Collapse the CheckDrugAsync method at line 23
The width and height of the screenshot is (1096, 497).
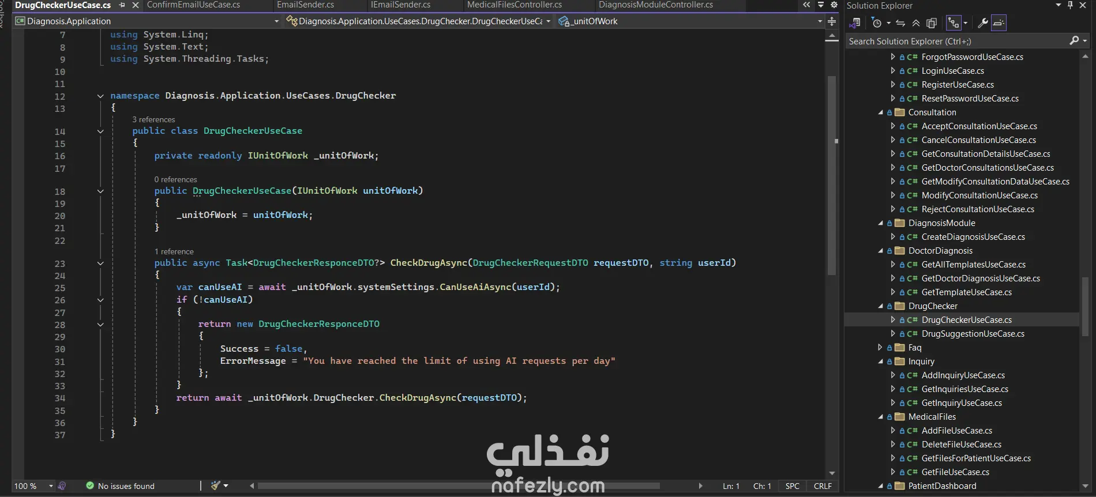100,263
